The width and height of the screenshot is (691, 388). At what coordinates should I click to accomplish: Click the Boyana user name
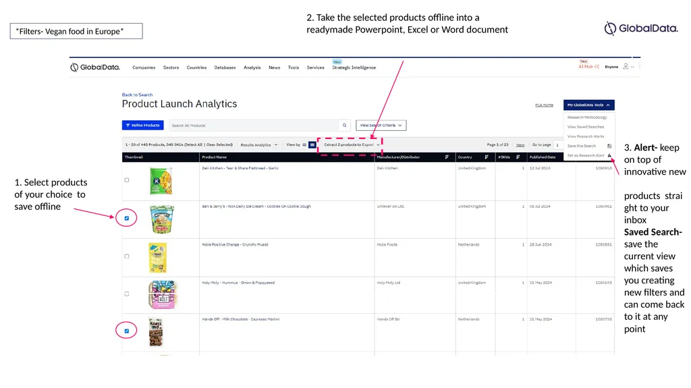611,67
